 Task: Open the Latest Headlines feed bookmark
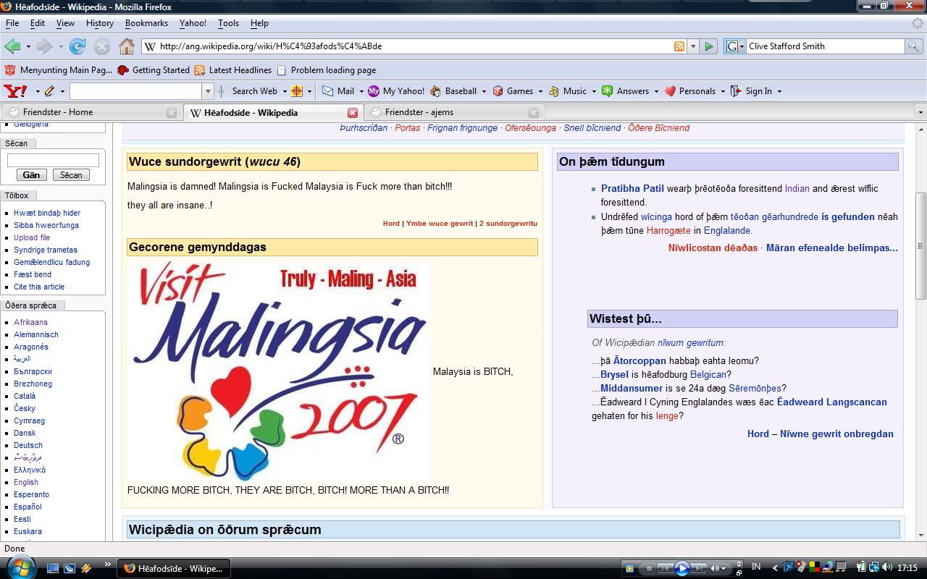(x=233, y=70)
